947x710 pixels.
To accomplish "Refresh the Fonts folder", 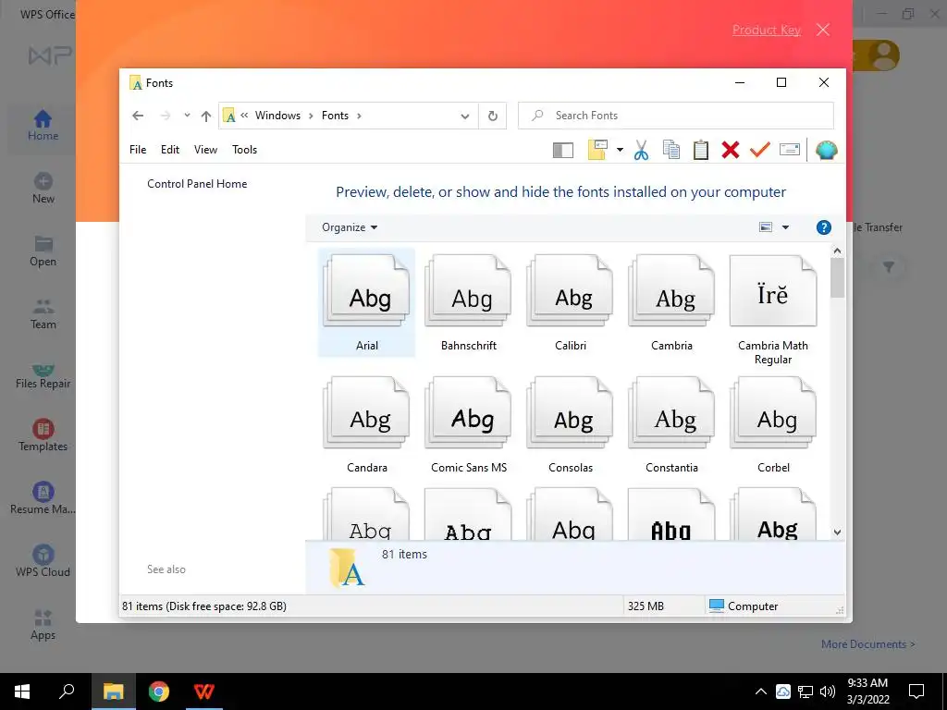I will 493,116.
